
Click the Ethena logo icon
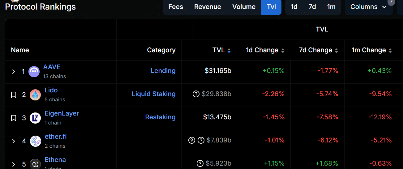[x=35, y=164]
